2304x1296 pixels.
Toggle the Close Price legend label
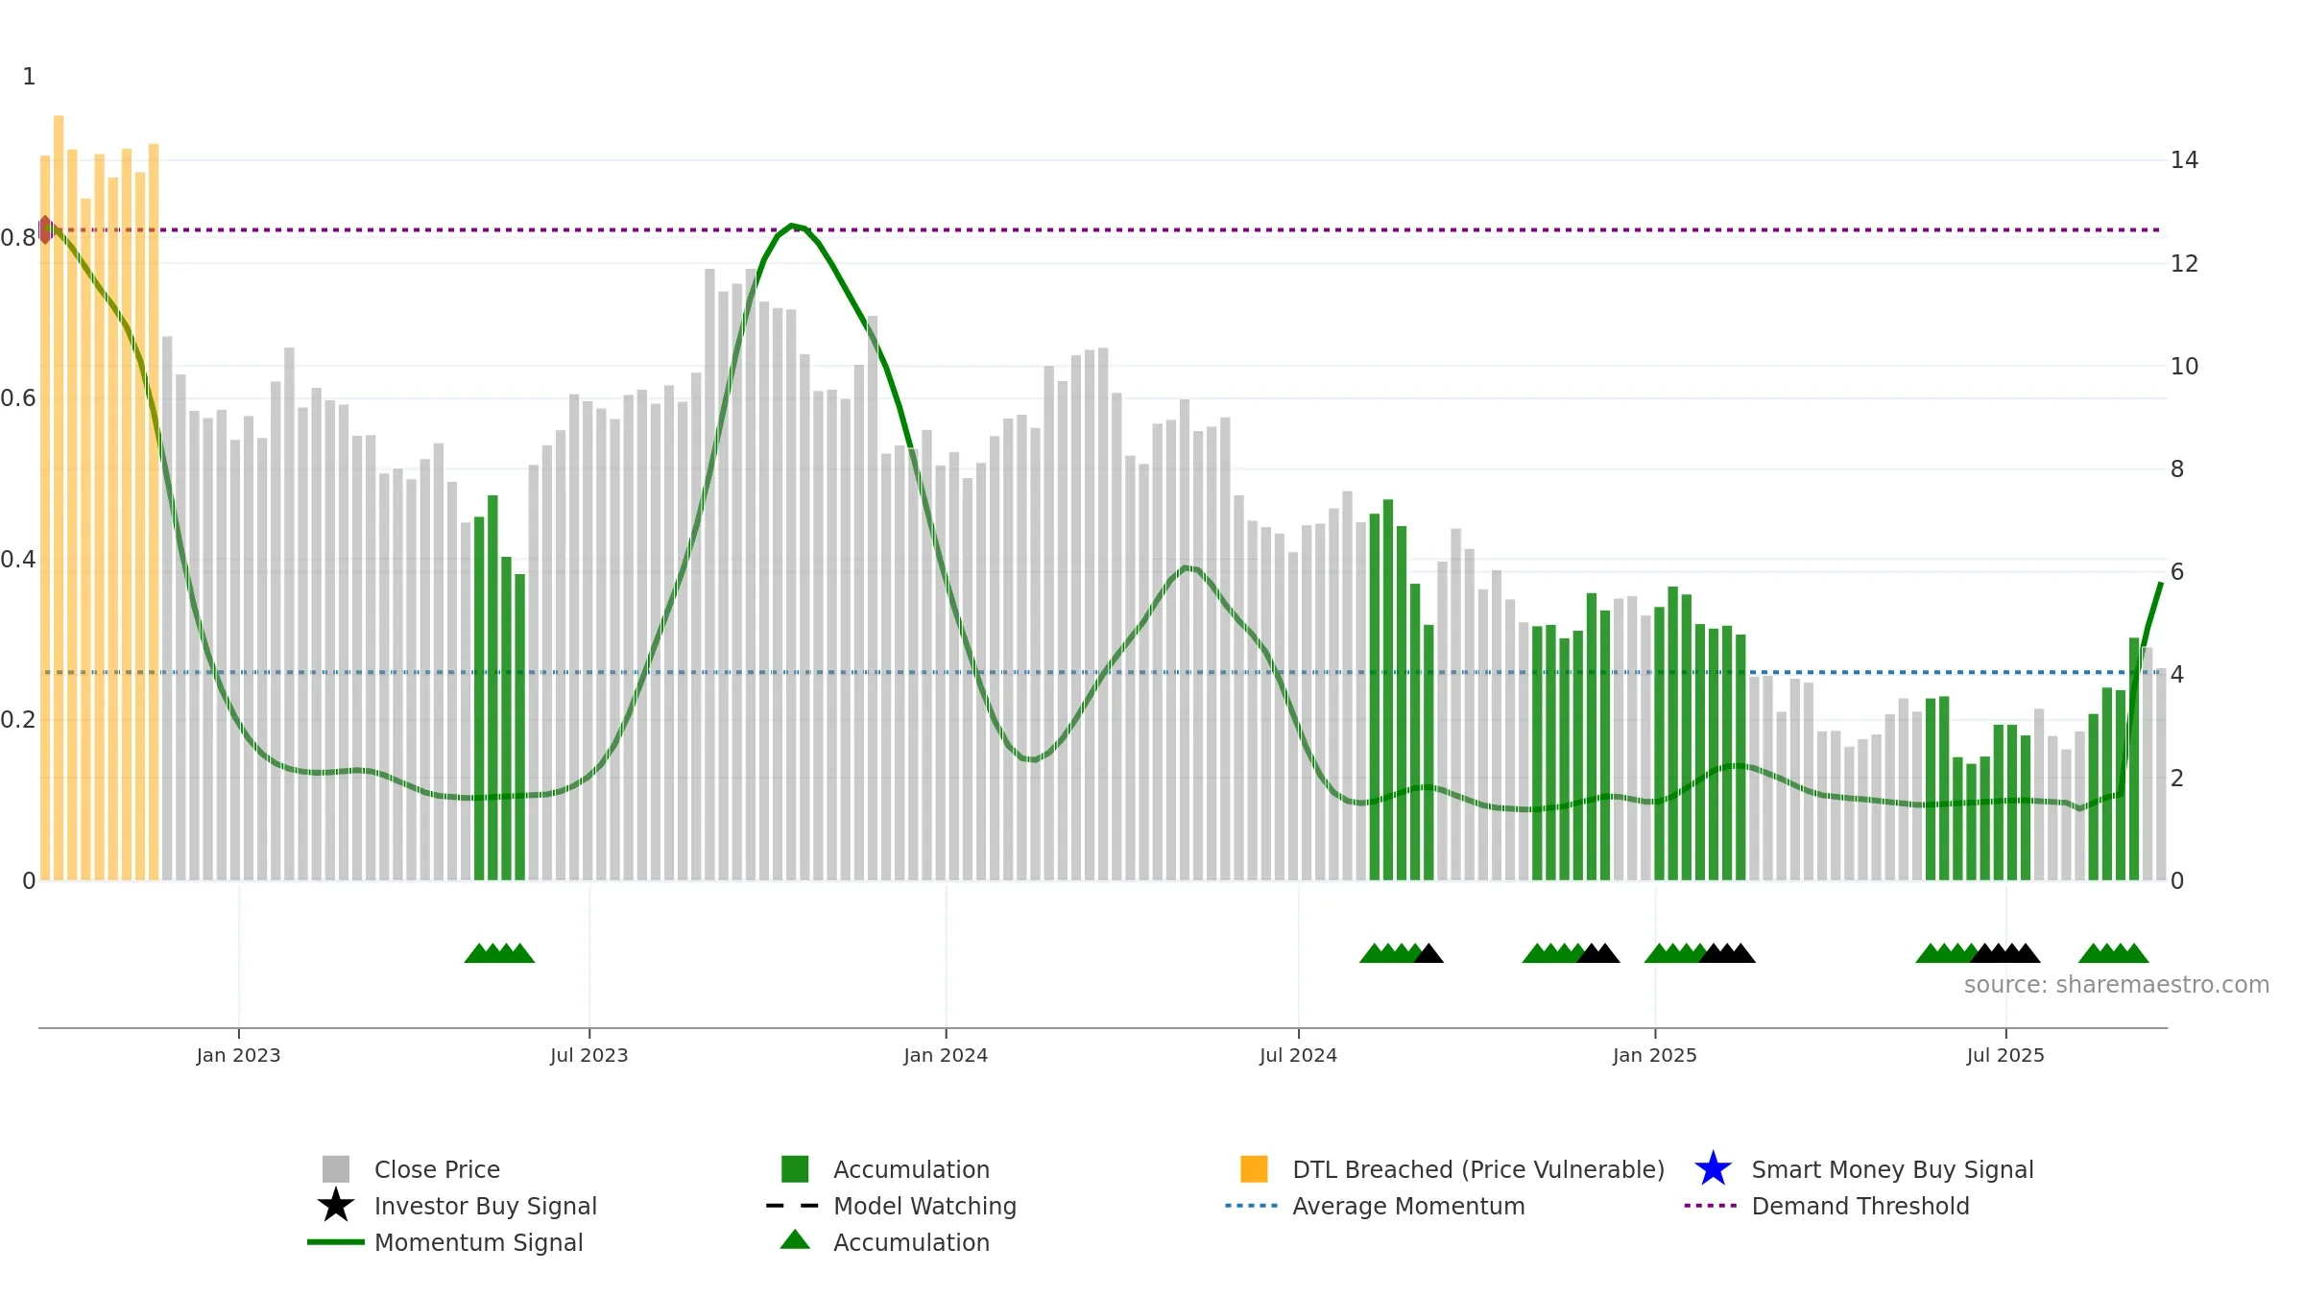coord(437,1169)
